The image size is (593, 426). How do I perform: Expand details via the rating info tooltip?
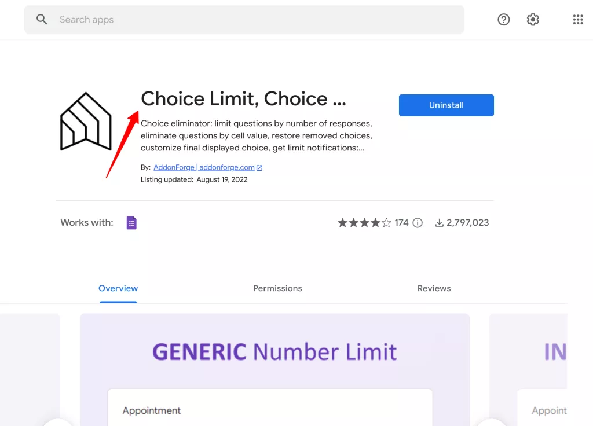point(418,222)
